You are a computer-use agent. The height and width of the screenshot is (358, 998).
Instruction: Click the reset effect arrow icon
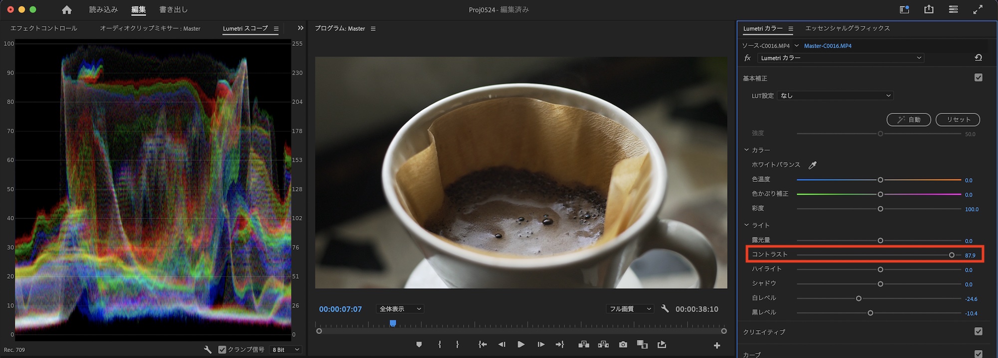pos(978,58)
